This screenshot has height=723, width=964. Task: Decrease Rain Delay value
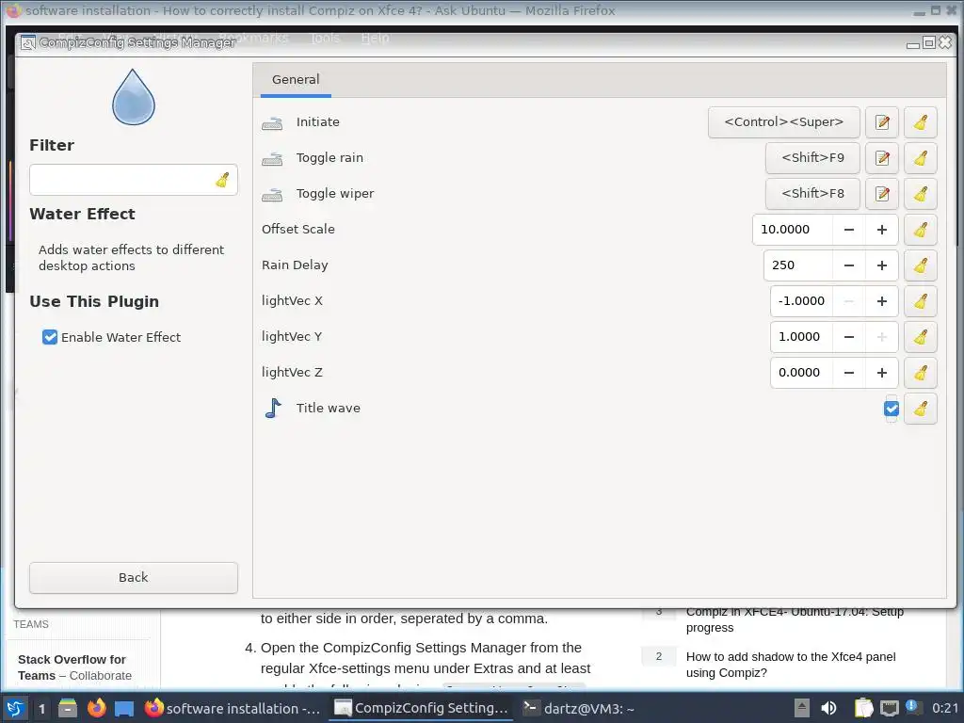pyautogui.click(x=849, y=265)
